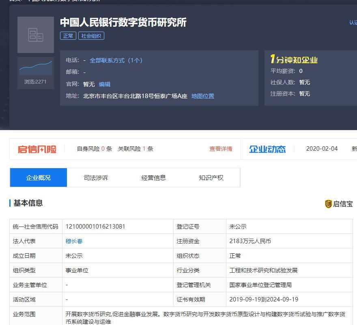Image resolution: width=357 pixels, height=325 pixels.
Task: Open legal representative 穆长春 link
Action: (x=74, y=241)
